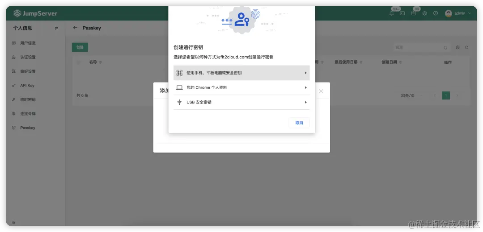Click the green 创建 button
The height and width of the screenshot is (232, 483).
[x=80, y=47]
